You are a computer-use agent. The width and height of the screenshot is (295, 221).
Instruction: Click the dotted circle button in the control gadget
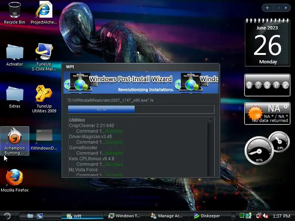point(258,85)
